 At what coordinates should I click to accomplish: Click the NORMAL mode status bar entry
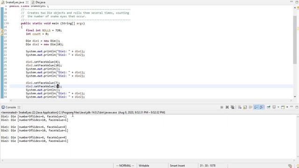(x=125, y=166)
